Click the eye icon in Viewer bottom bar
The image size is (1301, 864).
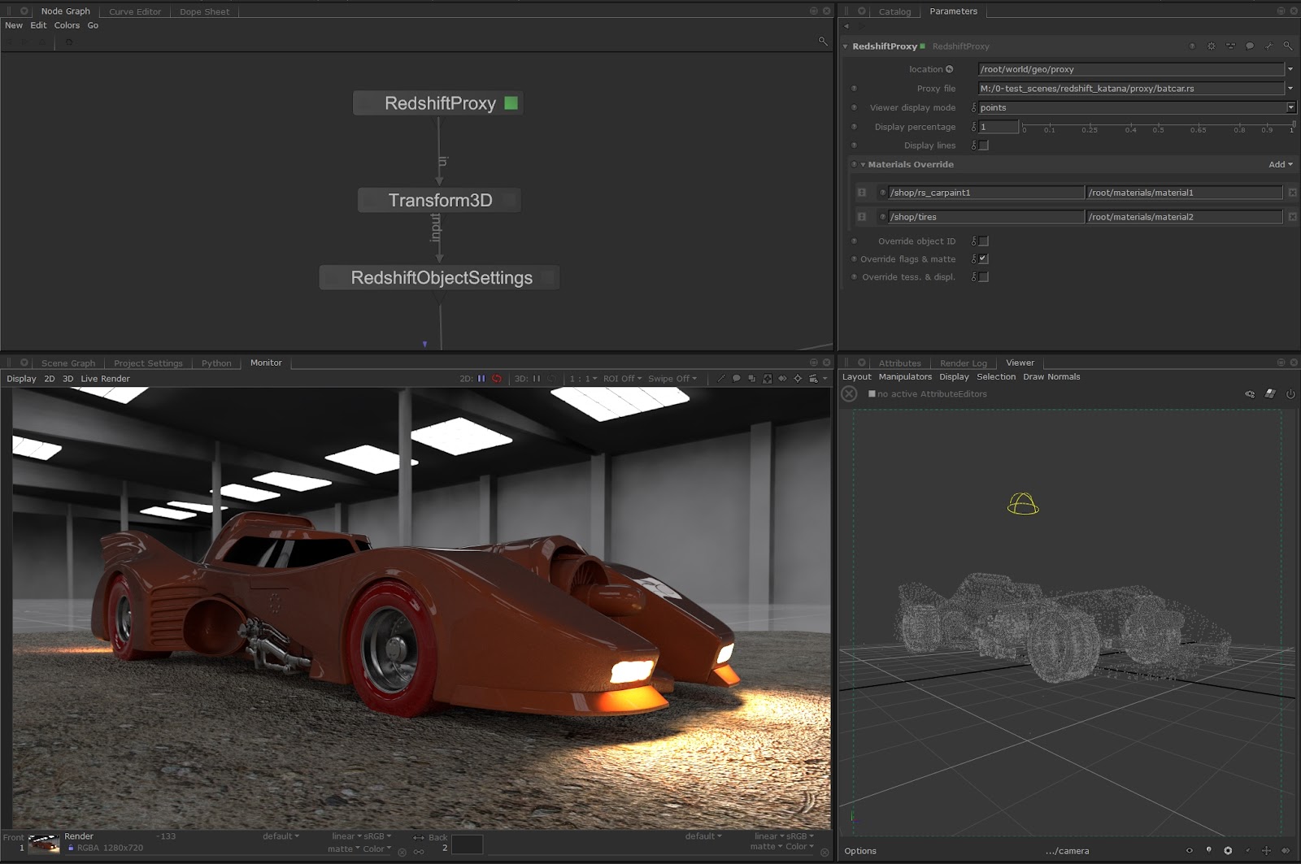pos(1189,851)
